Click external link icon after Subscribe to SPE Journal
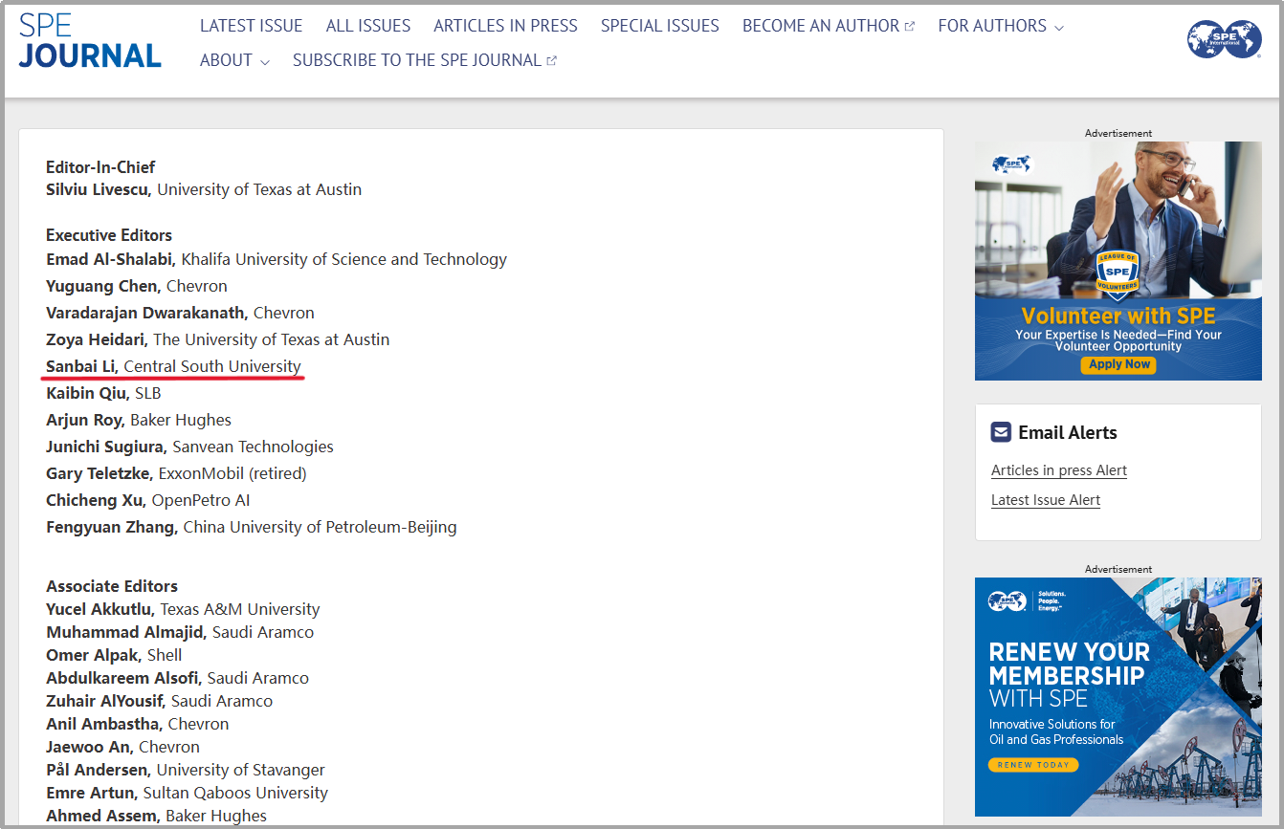 coord(552,61)
